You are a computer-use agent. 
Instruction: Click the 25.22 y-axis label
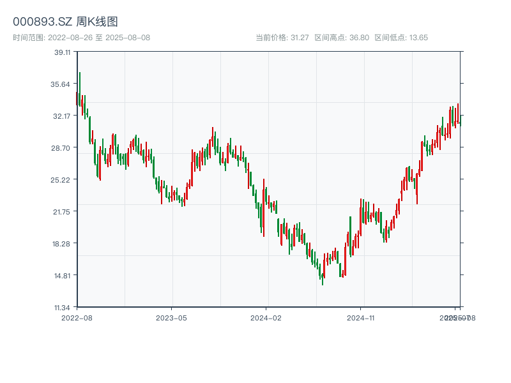pyautogui.click(x=63, y=180)
